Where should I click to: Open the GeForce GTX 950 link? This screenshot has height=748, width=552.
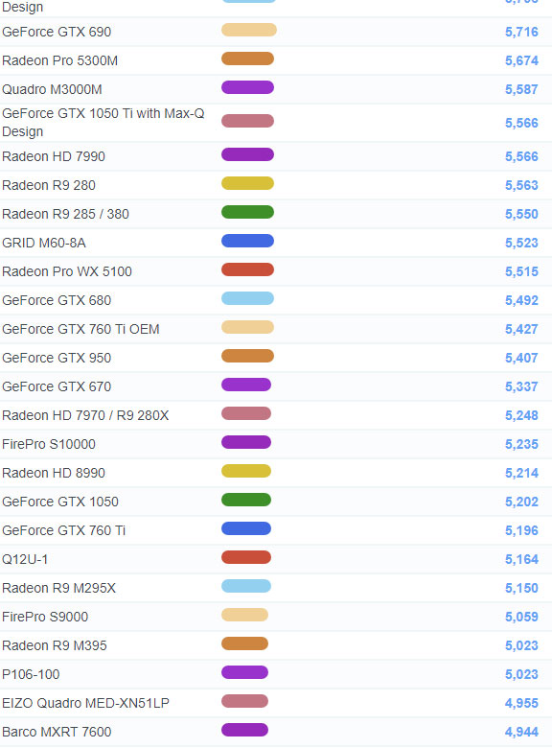pos(57,358)
